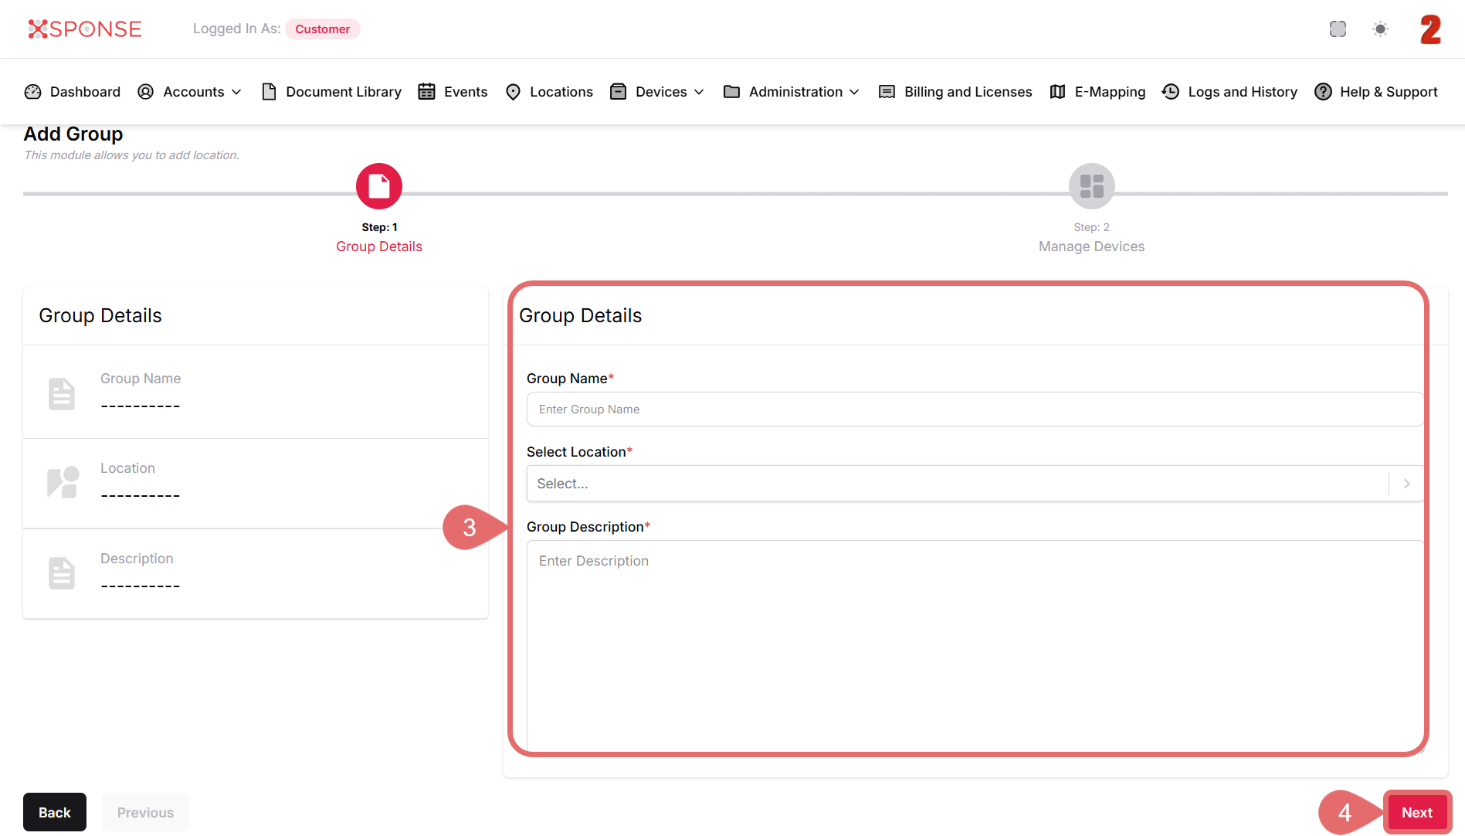Toggle the light/dark theme sun icon

tap(1380, 29)
